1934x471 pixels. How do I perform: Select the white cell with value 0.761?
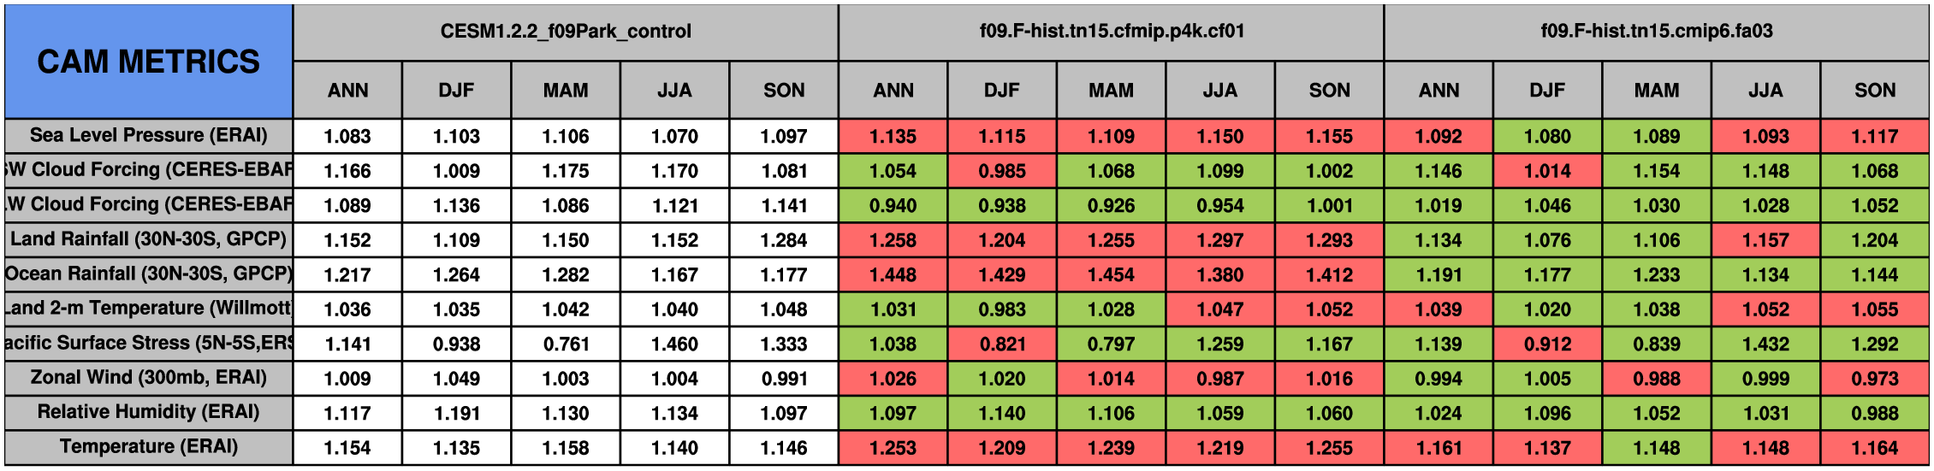pyautogui.click(x=565, y=344)
